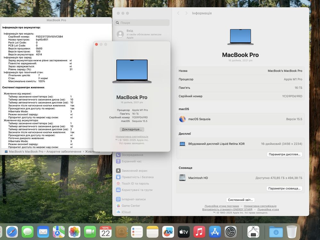Click the built-in display icon
Viewport: 320px width, 240px height.
[x=182, y=144]
